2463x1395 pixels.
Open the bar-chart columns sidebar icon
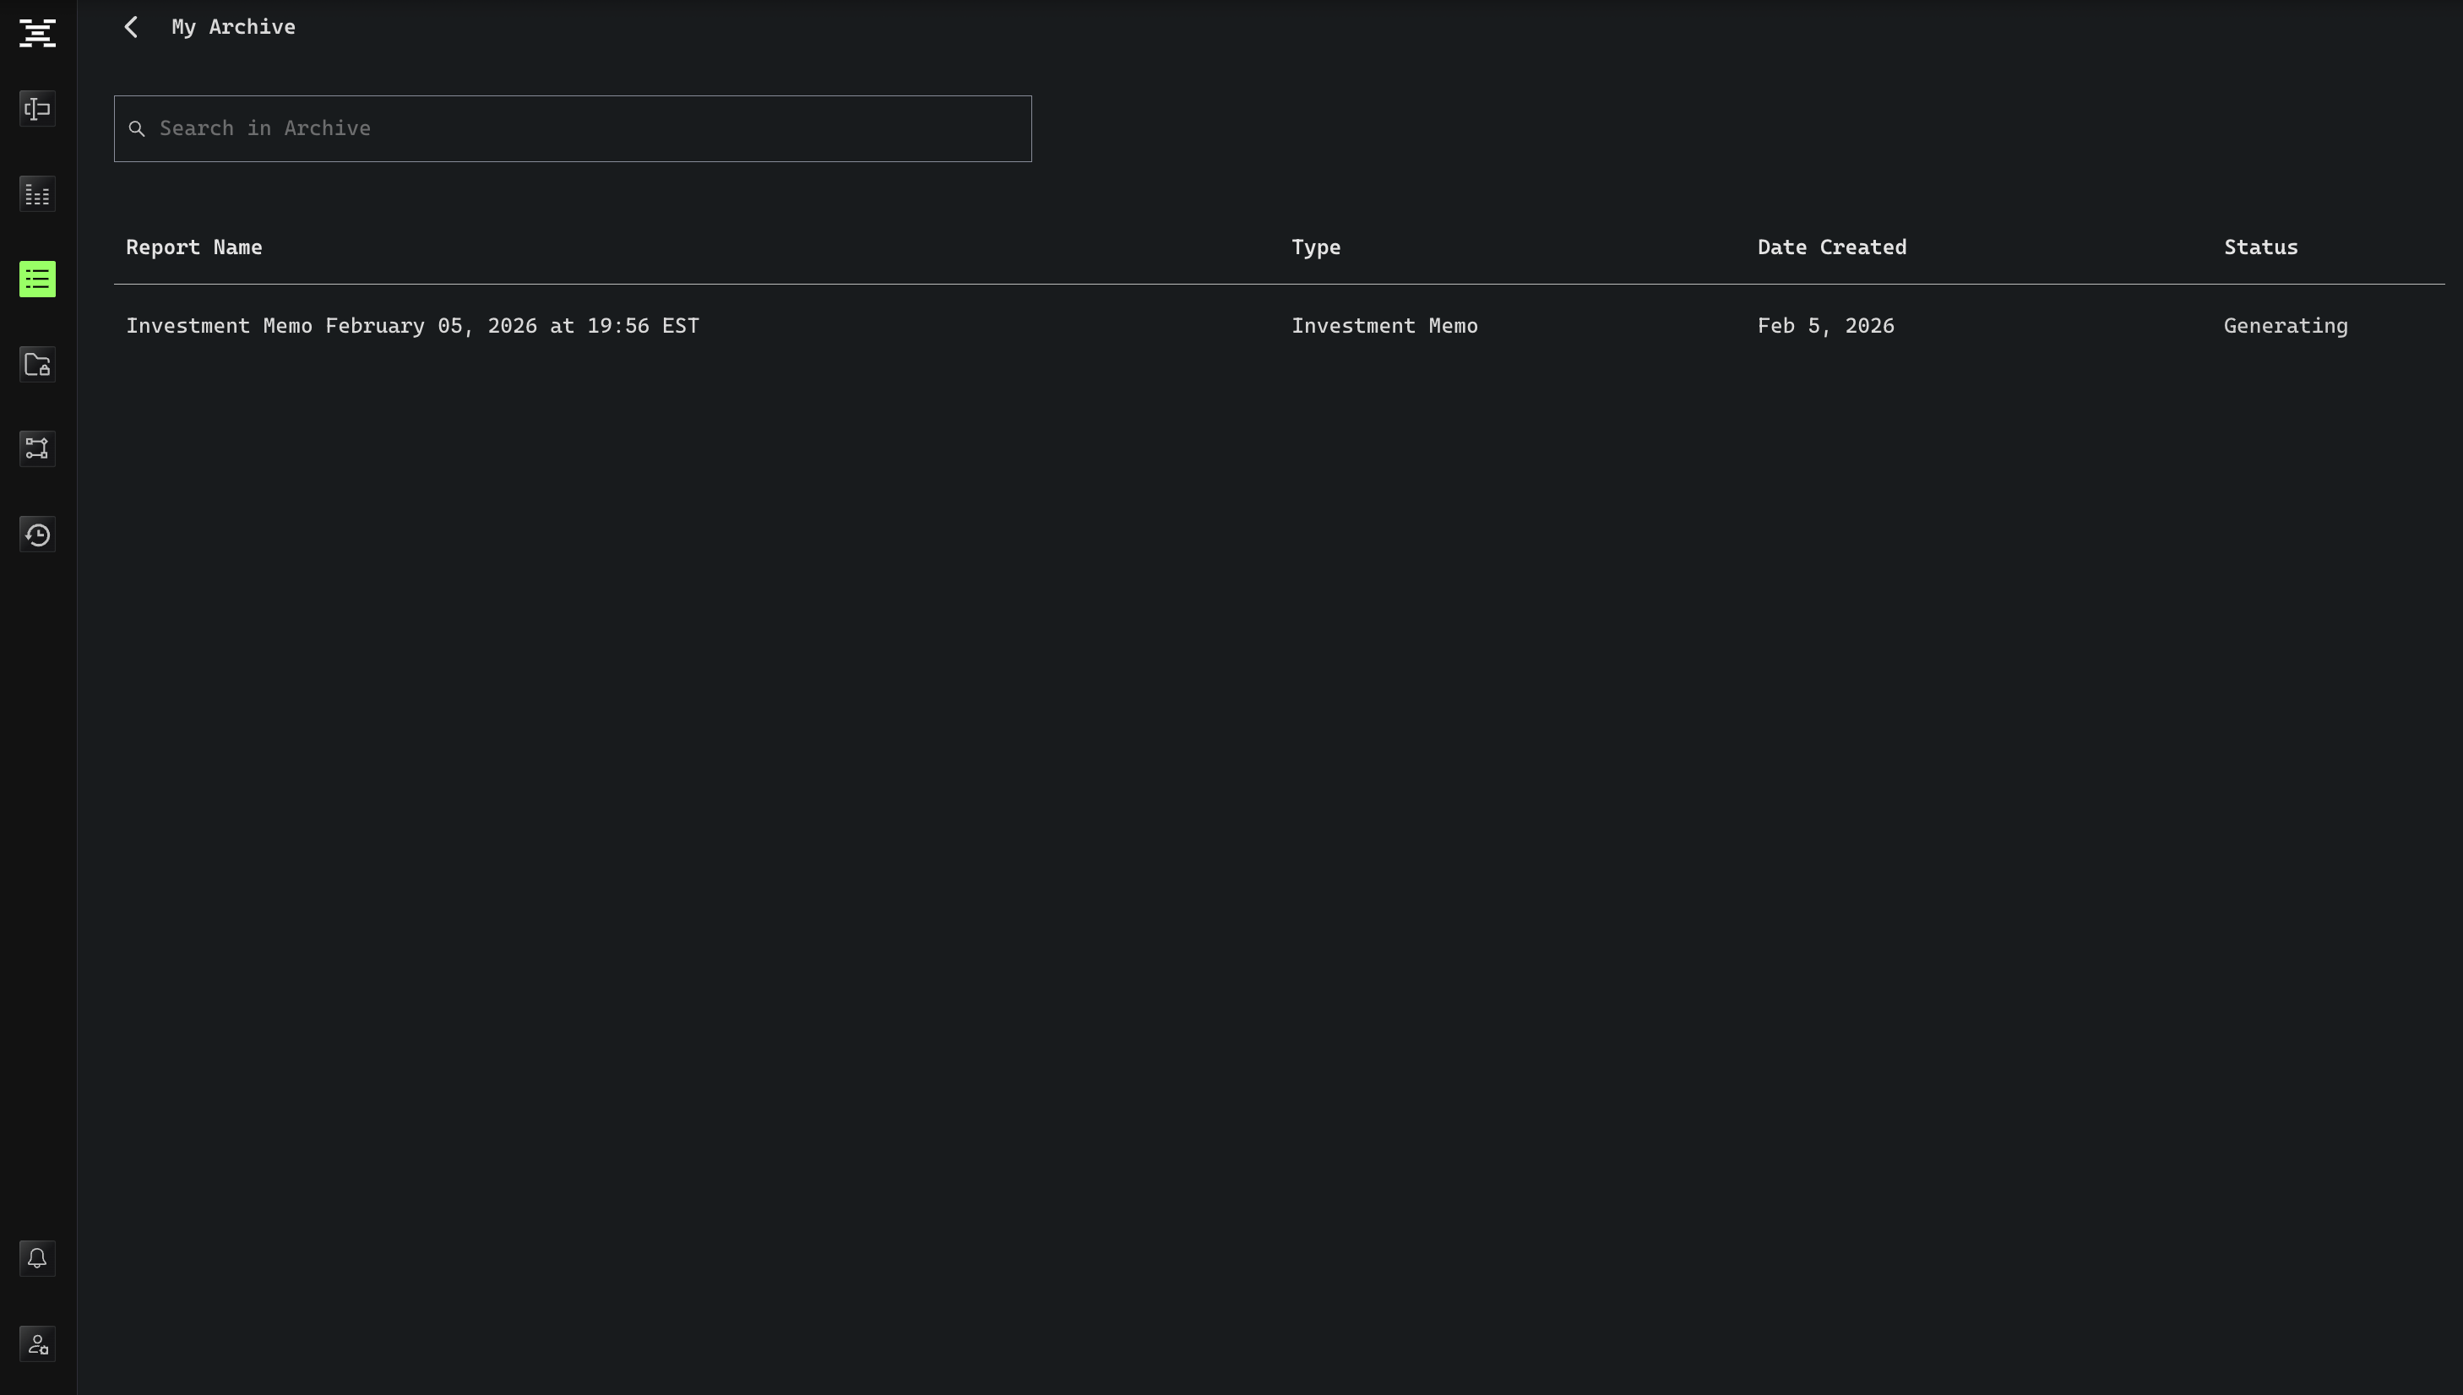37,194
